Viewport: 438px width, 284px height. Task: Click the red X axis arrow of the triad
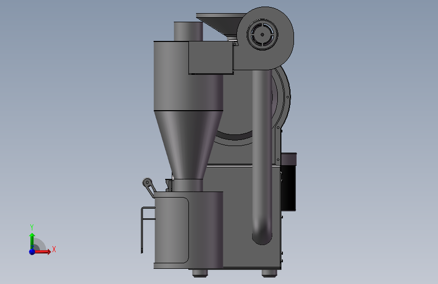[x=42, y=252]
